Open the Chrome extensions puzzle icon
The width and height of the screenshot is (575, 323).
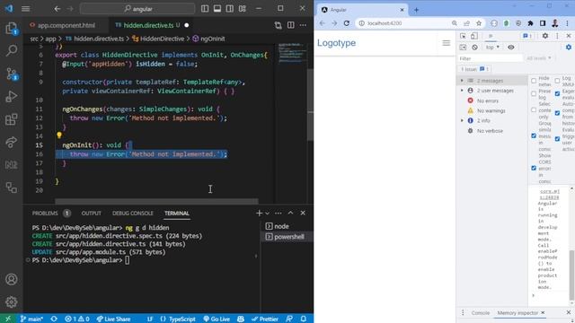[530, 23]
